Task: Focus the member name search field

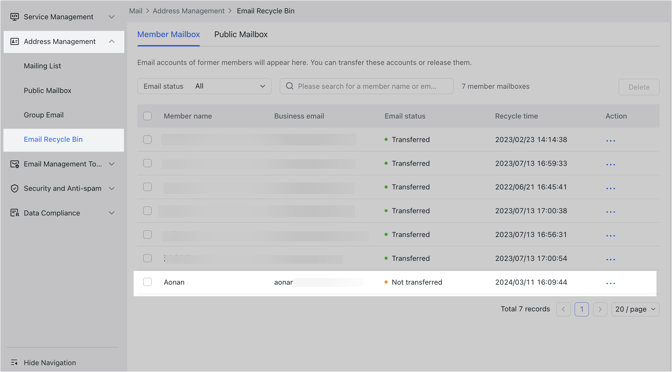Action: 366,86
